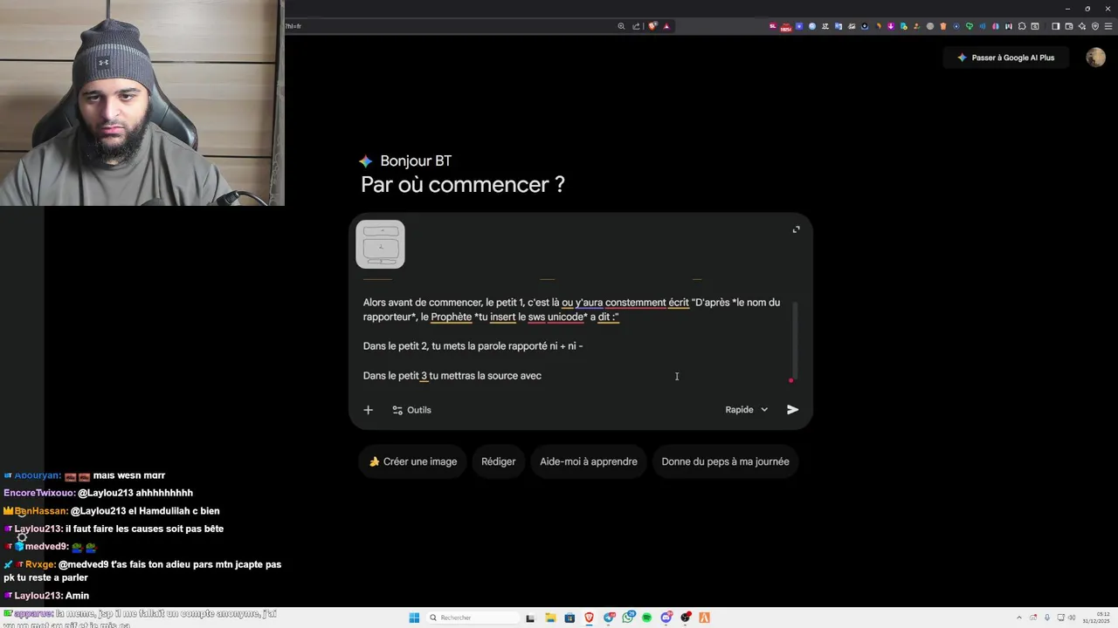
Task: Open Microsoft Store taskbar icon
Action: (x=569, y=618)
